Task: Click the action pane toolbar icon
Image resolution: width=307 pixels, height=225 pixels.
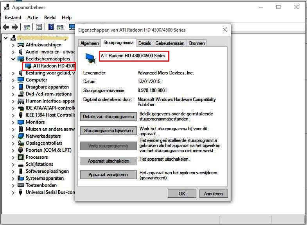Action: point(60,27)
